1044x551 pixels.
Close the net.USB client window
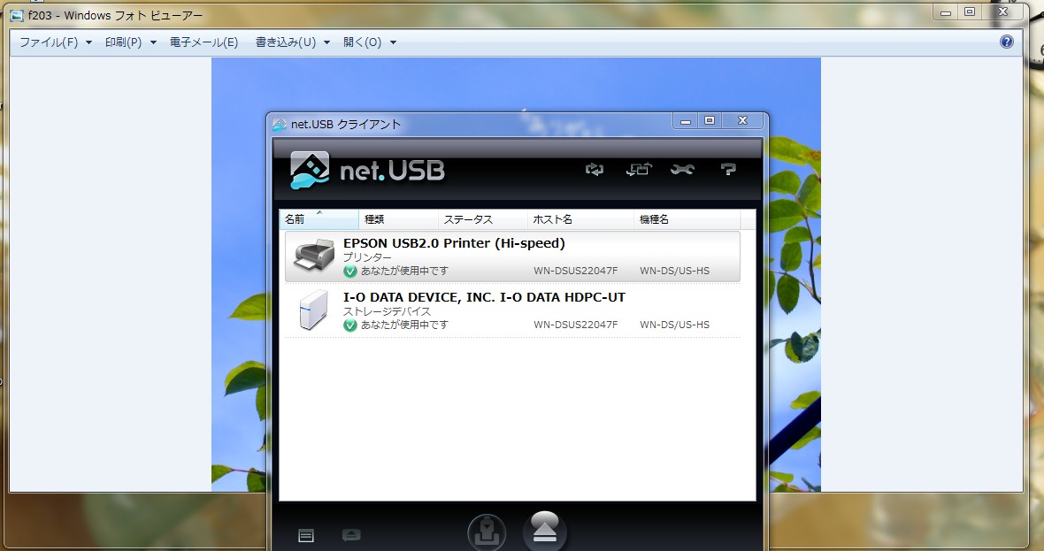click(x=743, y=121)
